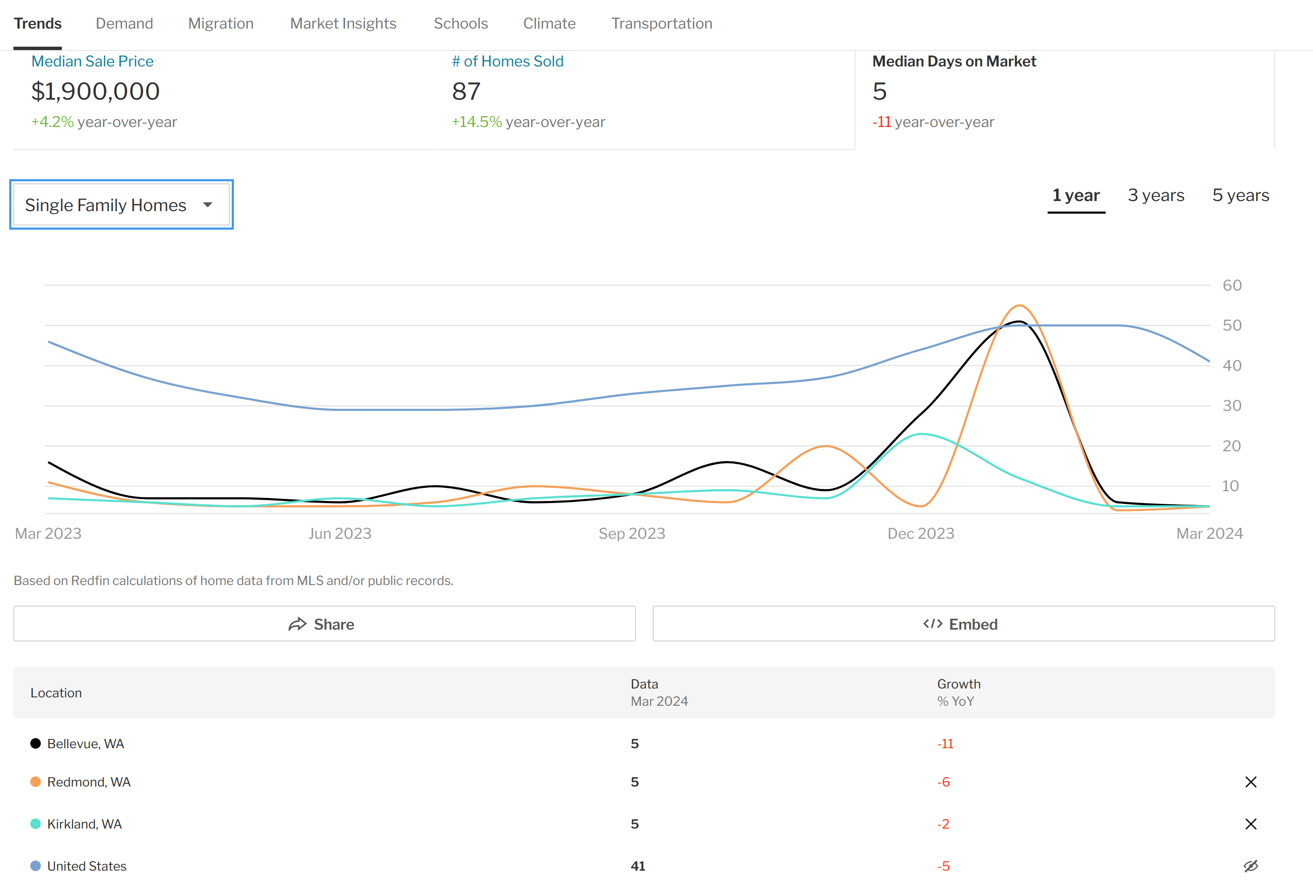
Task: Click the blue United States legend dot
Action: (x=35, y=866)
